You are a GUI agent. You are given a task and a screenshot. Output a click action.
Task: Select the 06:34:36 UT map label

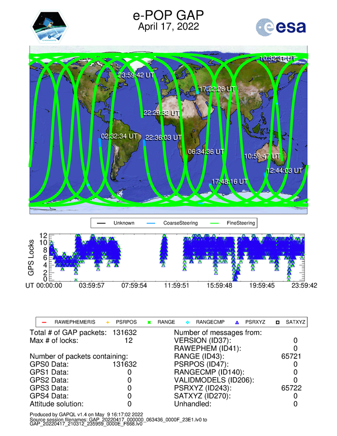point(206,152)
